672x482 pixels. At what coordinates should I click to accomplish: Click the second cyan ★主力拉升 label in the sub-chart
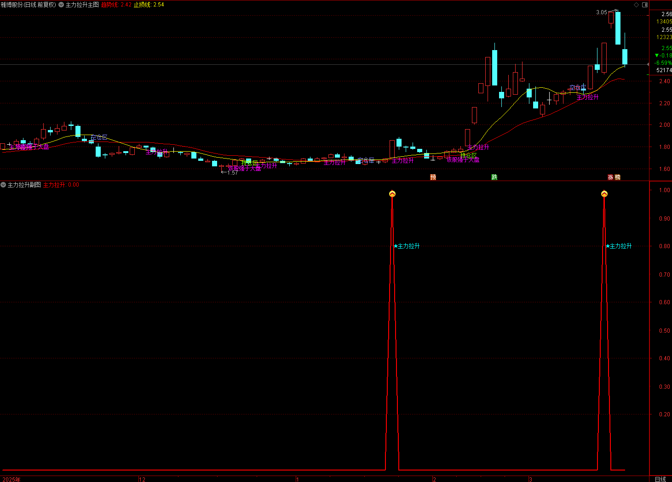point(619,246)
